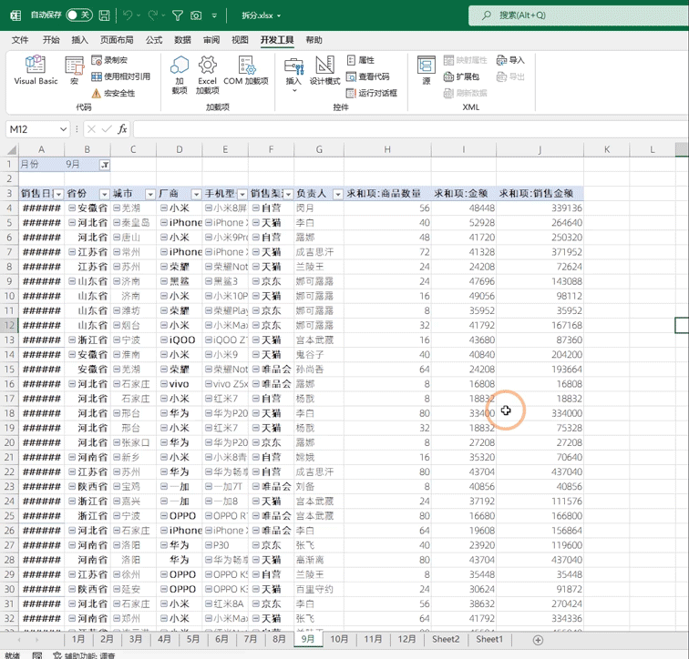Switch to the 10月 sheet tab
The image size is (689, 659).
tap(339, 639)
